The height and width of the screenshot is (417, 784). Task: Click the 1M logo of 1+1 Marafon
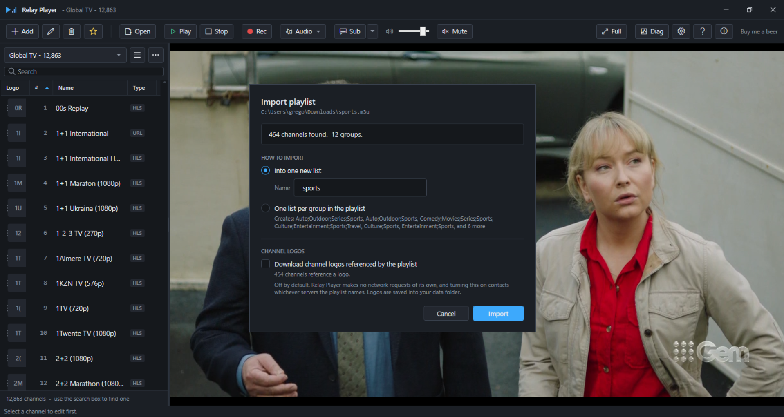[18, 183]
